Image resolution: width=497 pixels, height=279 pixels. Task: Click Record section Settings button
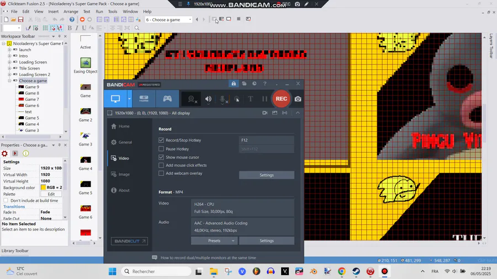pos(267,175)
